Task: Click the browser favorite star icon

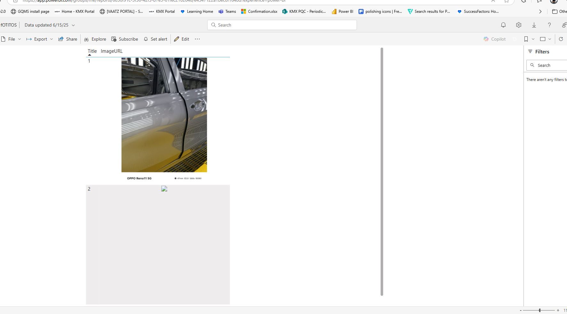Action: click(507, 1)
